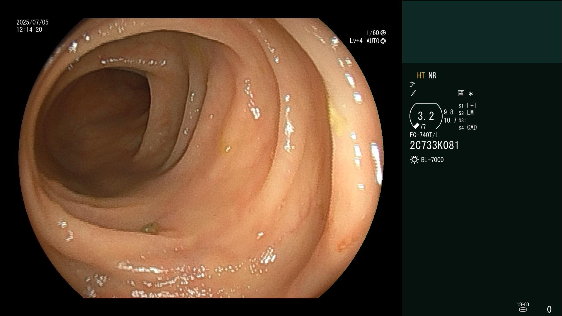Click the 9.8 measurement value

pos(448,112)
